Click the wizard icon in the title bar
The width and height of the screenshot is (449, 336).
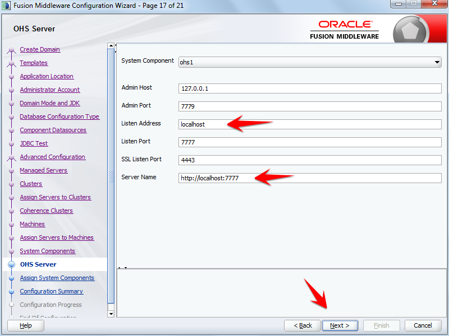[6, 5]
